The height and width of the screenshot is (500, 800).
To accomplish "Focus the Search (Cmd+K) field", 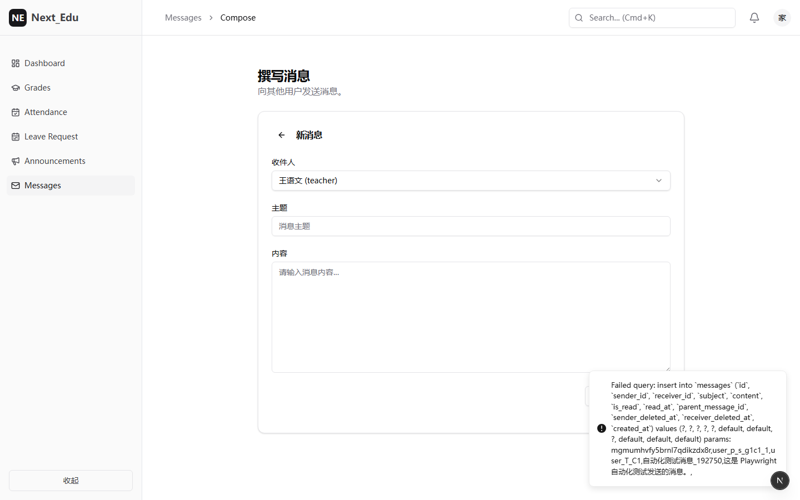I will point(652,18).
